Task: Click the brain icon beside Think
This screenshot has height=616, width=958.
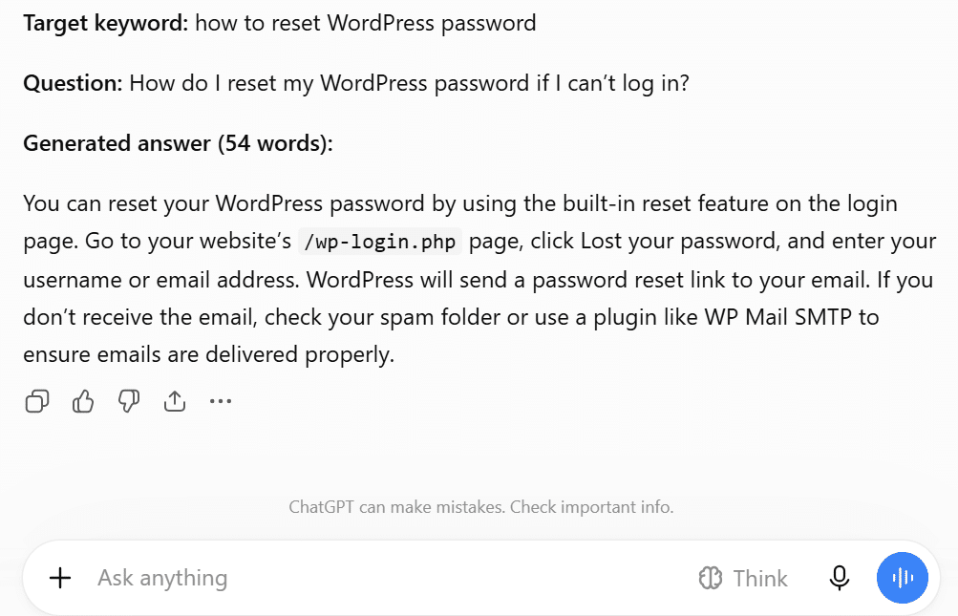Action: [x=710, y=578]
